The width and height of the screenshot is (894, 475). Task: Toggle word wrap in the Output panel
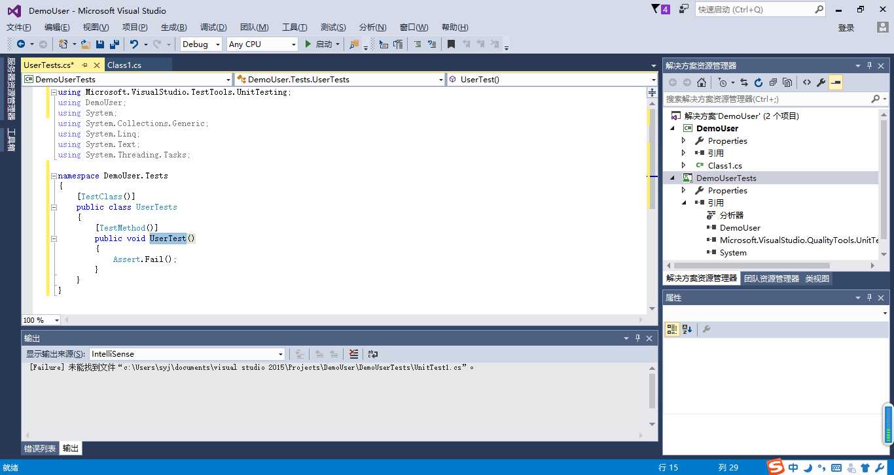[x=372, y=354]
